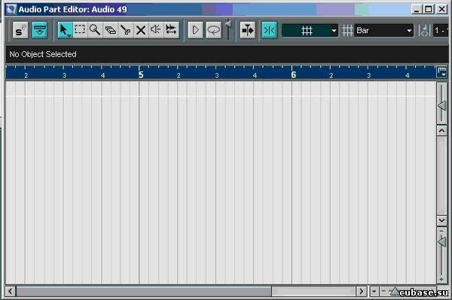Minimize the Audio Part Editor window
Screen dimensions: 452x300
point(417,9)
